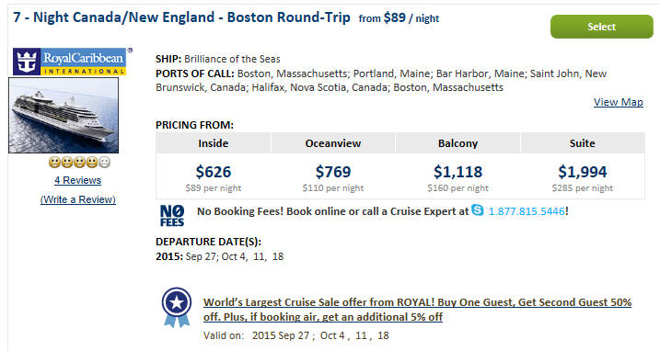Viewport: 660px width, 351px height.
Task: Open the World's Largest Cruise Sale offer link
Action: point(418,310)
